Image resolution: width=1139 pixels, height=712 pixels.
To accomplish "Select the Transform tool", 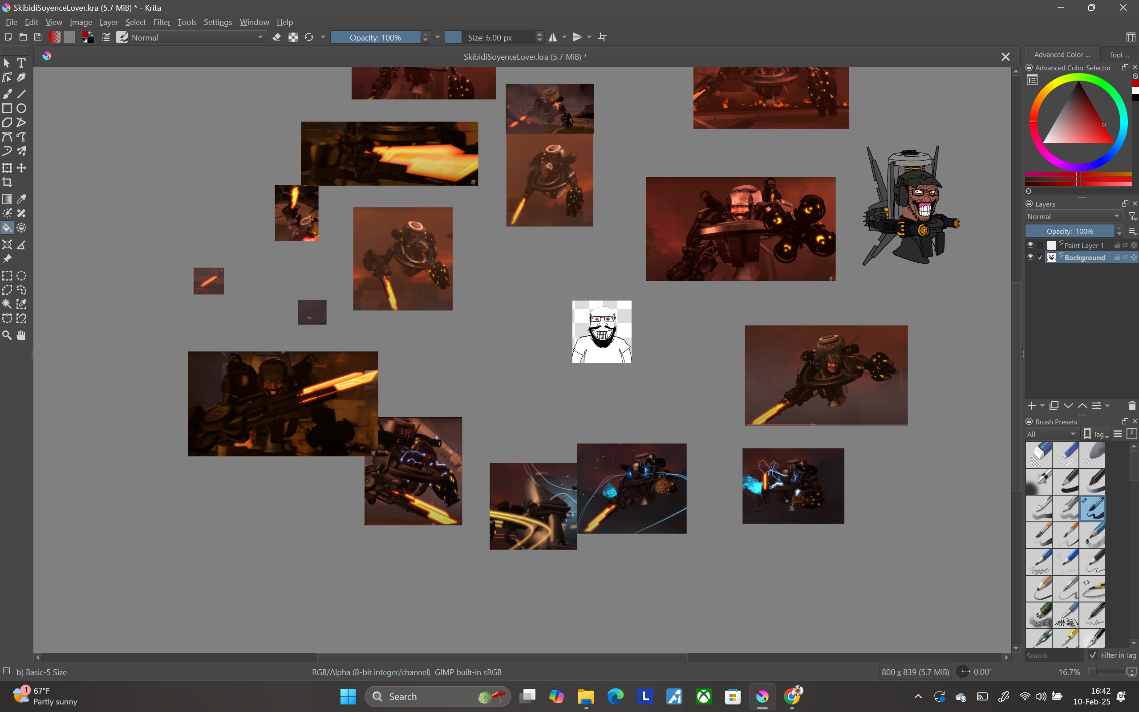I will 7,168.
